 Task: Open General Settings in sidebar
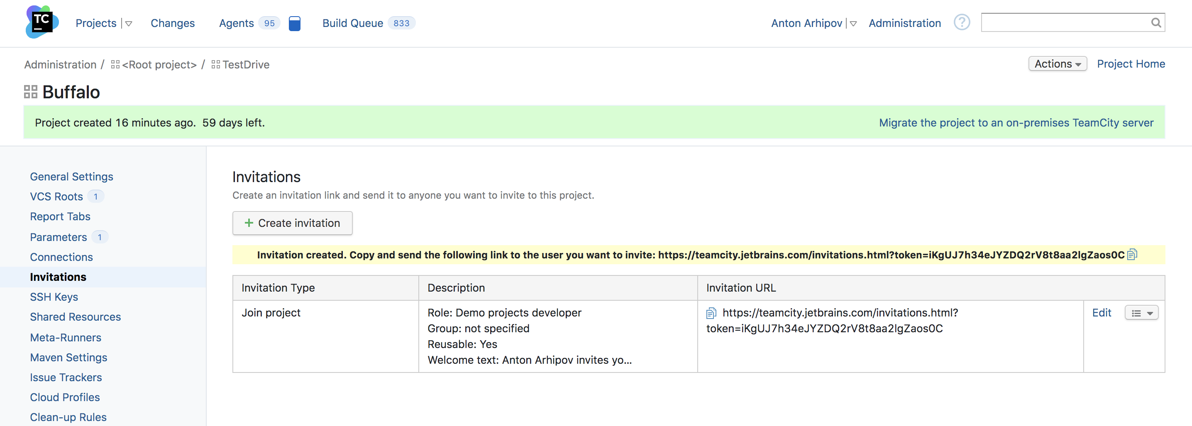pos(71,177)
